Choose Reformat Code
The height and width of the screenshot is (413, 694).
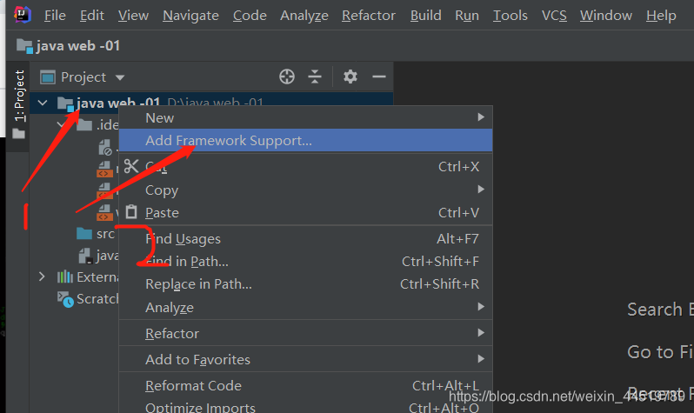point(305,385)
